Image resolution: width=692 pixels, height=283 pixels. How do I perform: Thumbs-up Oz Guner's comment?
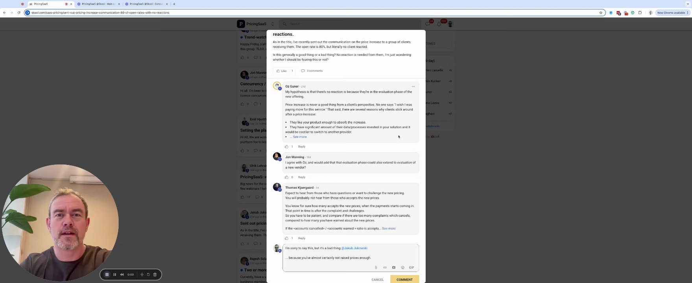[x=286, y=147]
